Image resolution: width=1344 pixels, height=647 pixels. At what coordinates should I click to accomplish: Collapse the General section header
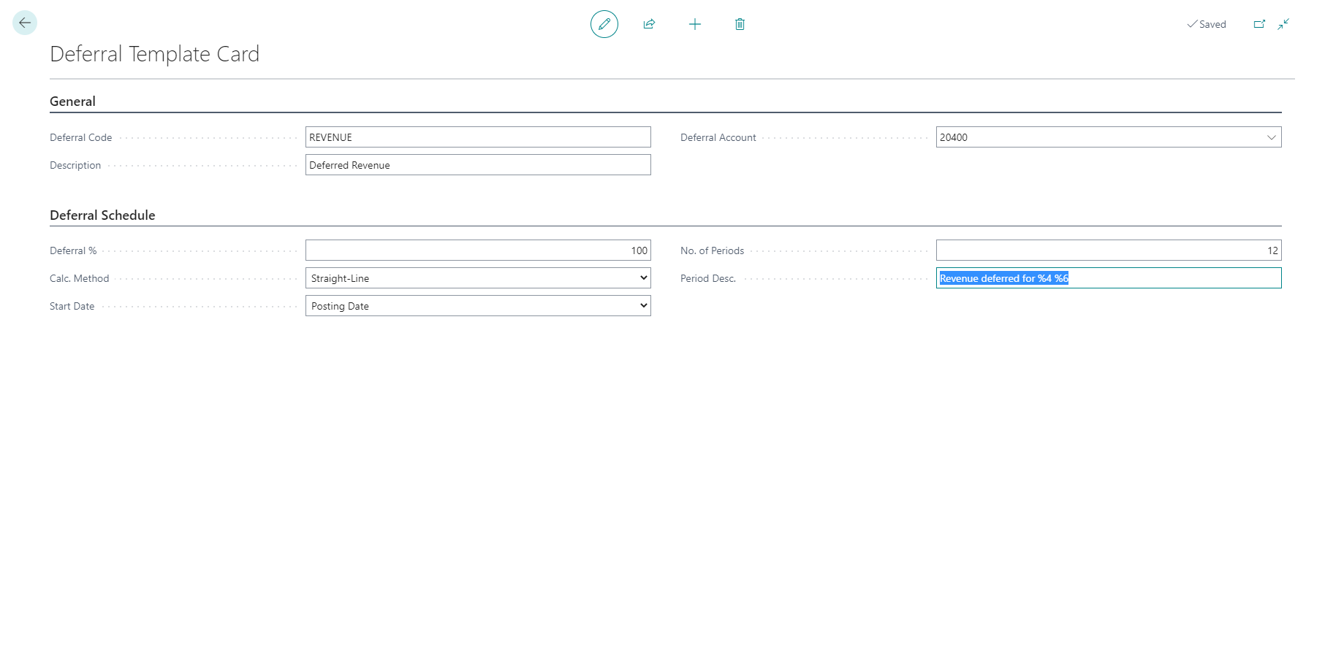coord(72,102)
